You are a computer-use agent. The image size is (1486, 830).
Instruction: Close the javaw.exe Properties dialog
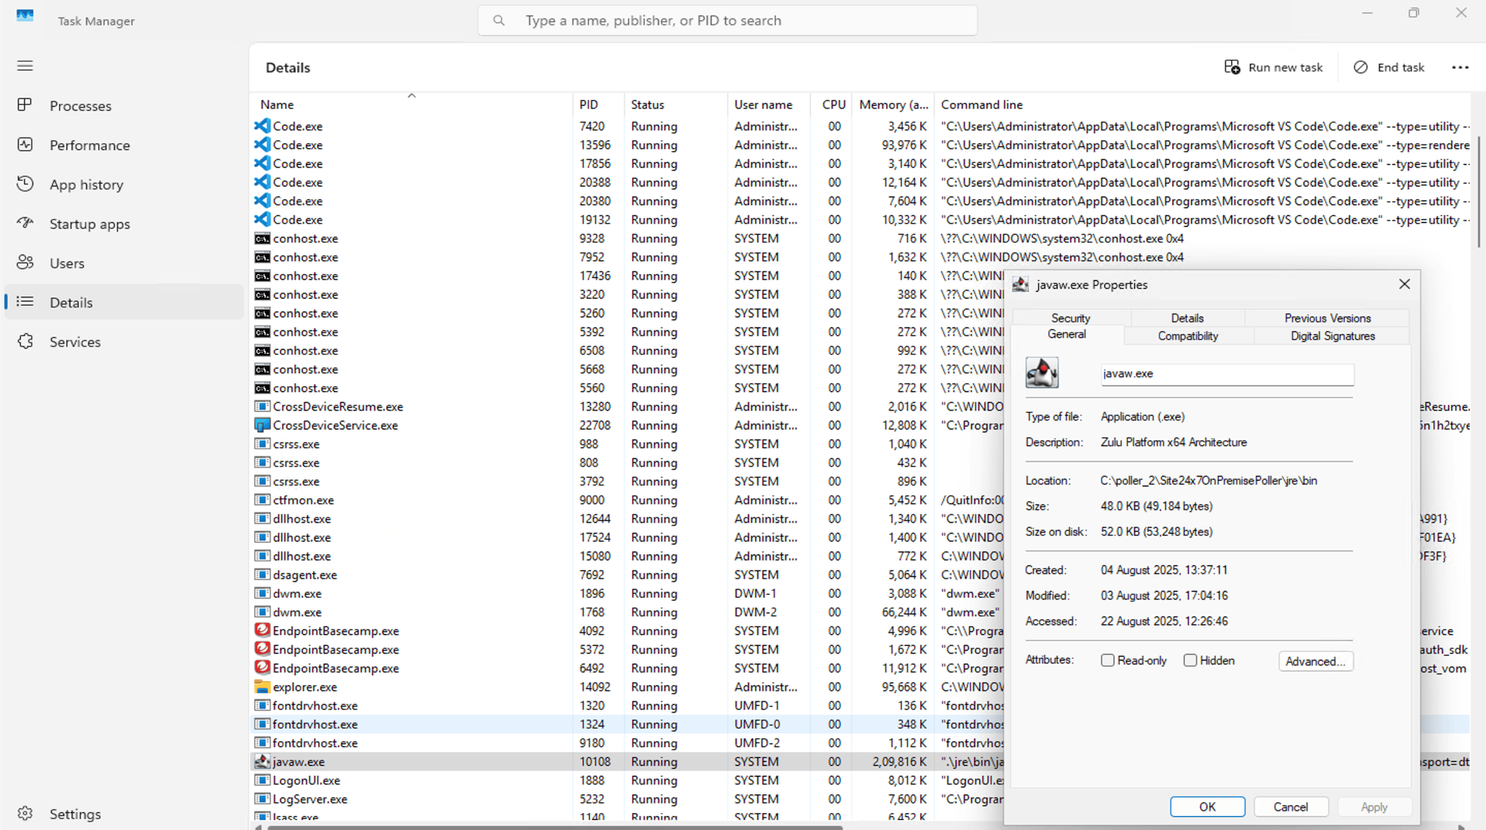click(x=1404, y=284)
